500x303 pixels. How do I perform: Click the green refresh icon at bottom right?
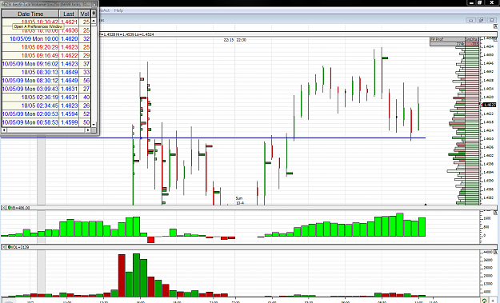[484, 301]
